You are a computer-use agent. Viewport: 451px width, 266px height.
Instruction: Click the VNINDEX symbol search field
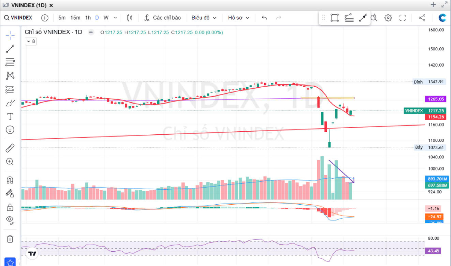coord(19,18)
